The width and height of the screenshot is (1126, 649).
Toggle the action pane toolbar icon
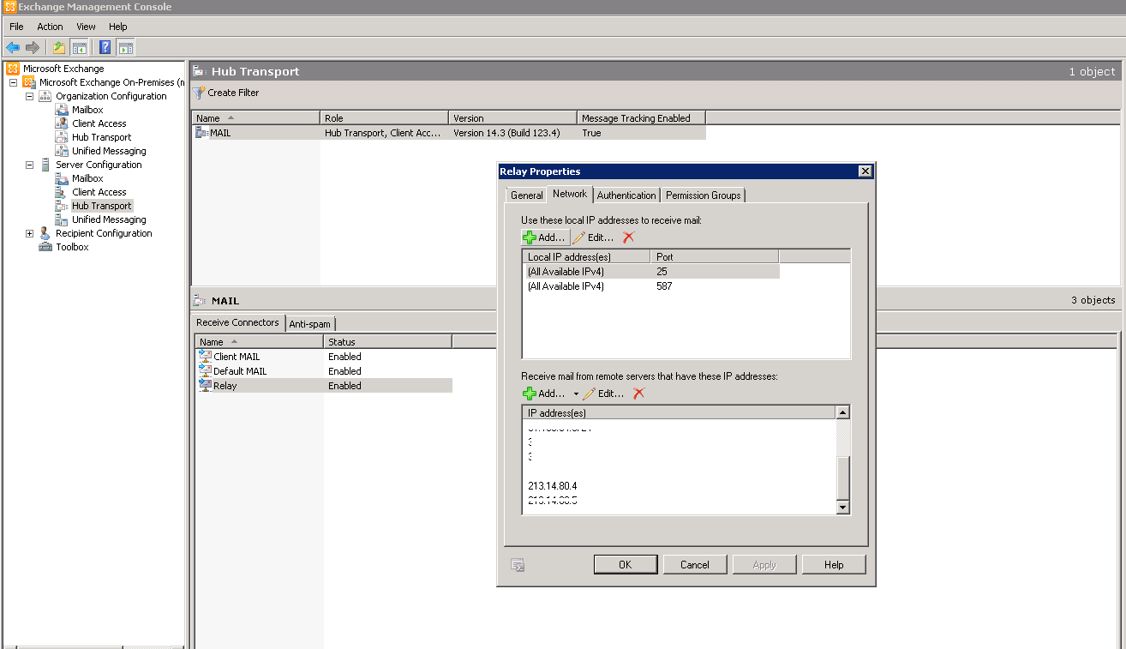coord(126,47)
